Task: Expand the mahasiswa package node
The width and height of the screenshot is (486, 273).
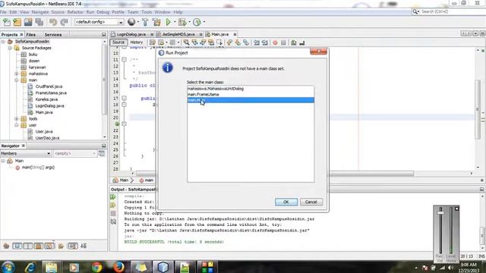Action: (x=17, y=74)
